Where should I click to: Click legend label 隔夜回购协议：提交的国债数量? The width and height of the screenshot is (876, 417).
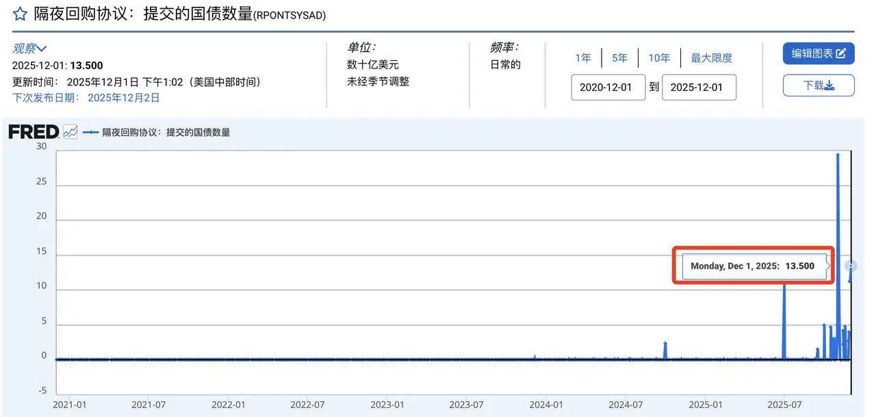click(166, 133)
